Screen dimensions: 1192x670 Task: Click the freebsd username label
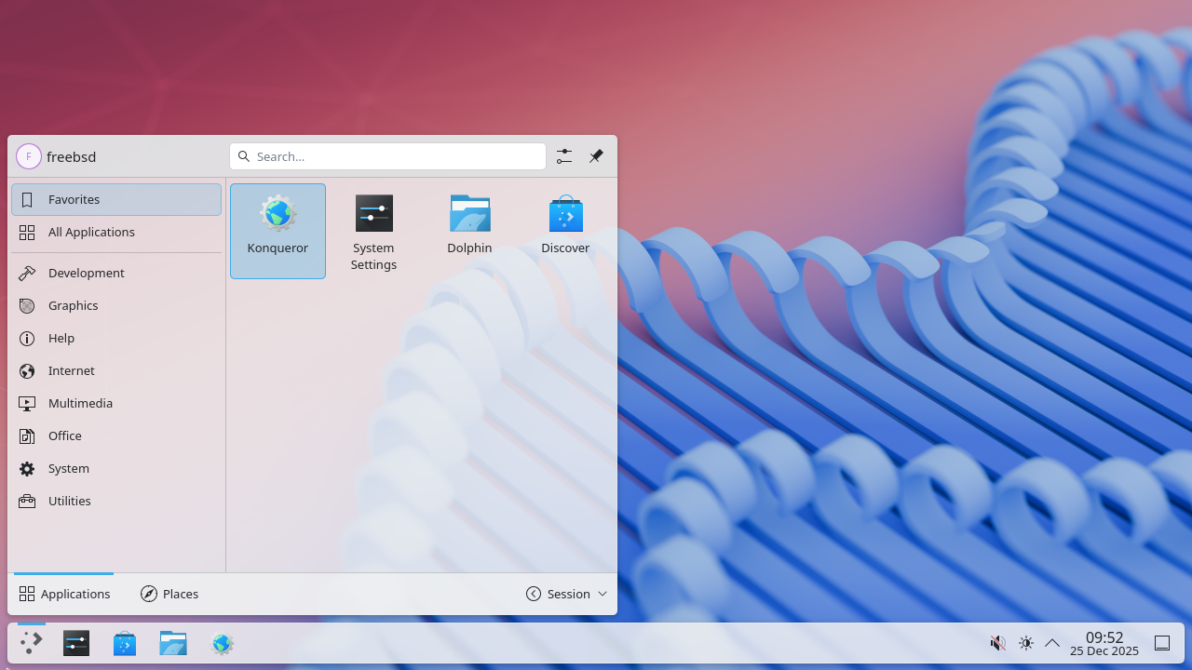(72, 156)
